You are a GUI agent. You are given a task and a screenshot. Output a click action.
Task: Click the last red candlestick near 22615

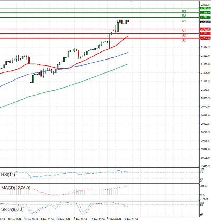(x=128, y=21)
